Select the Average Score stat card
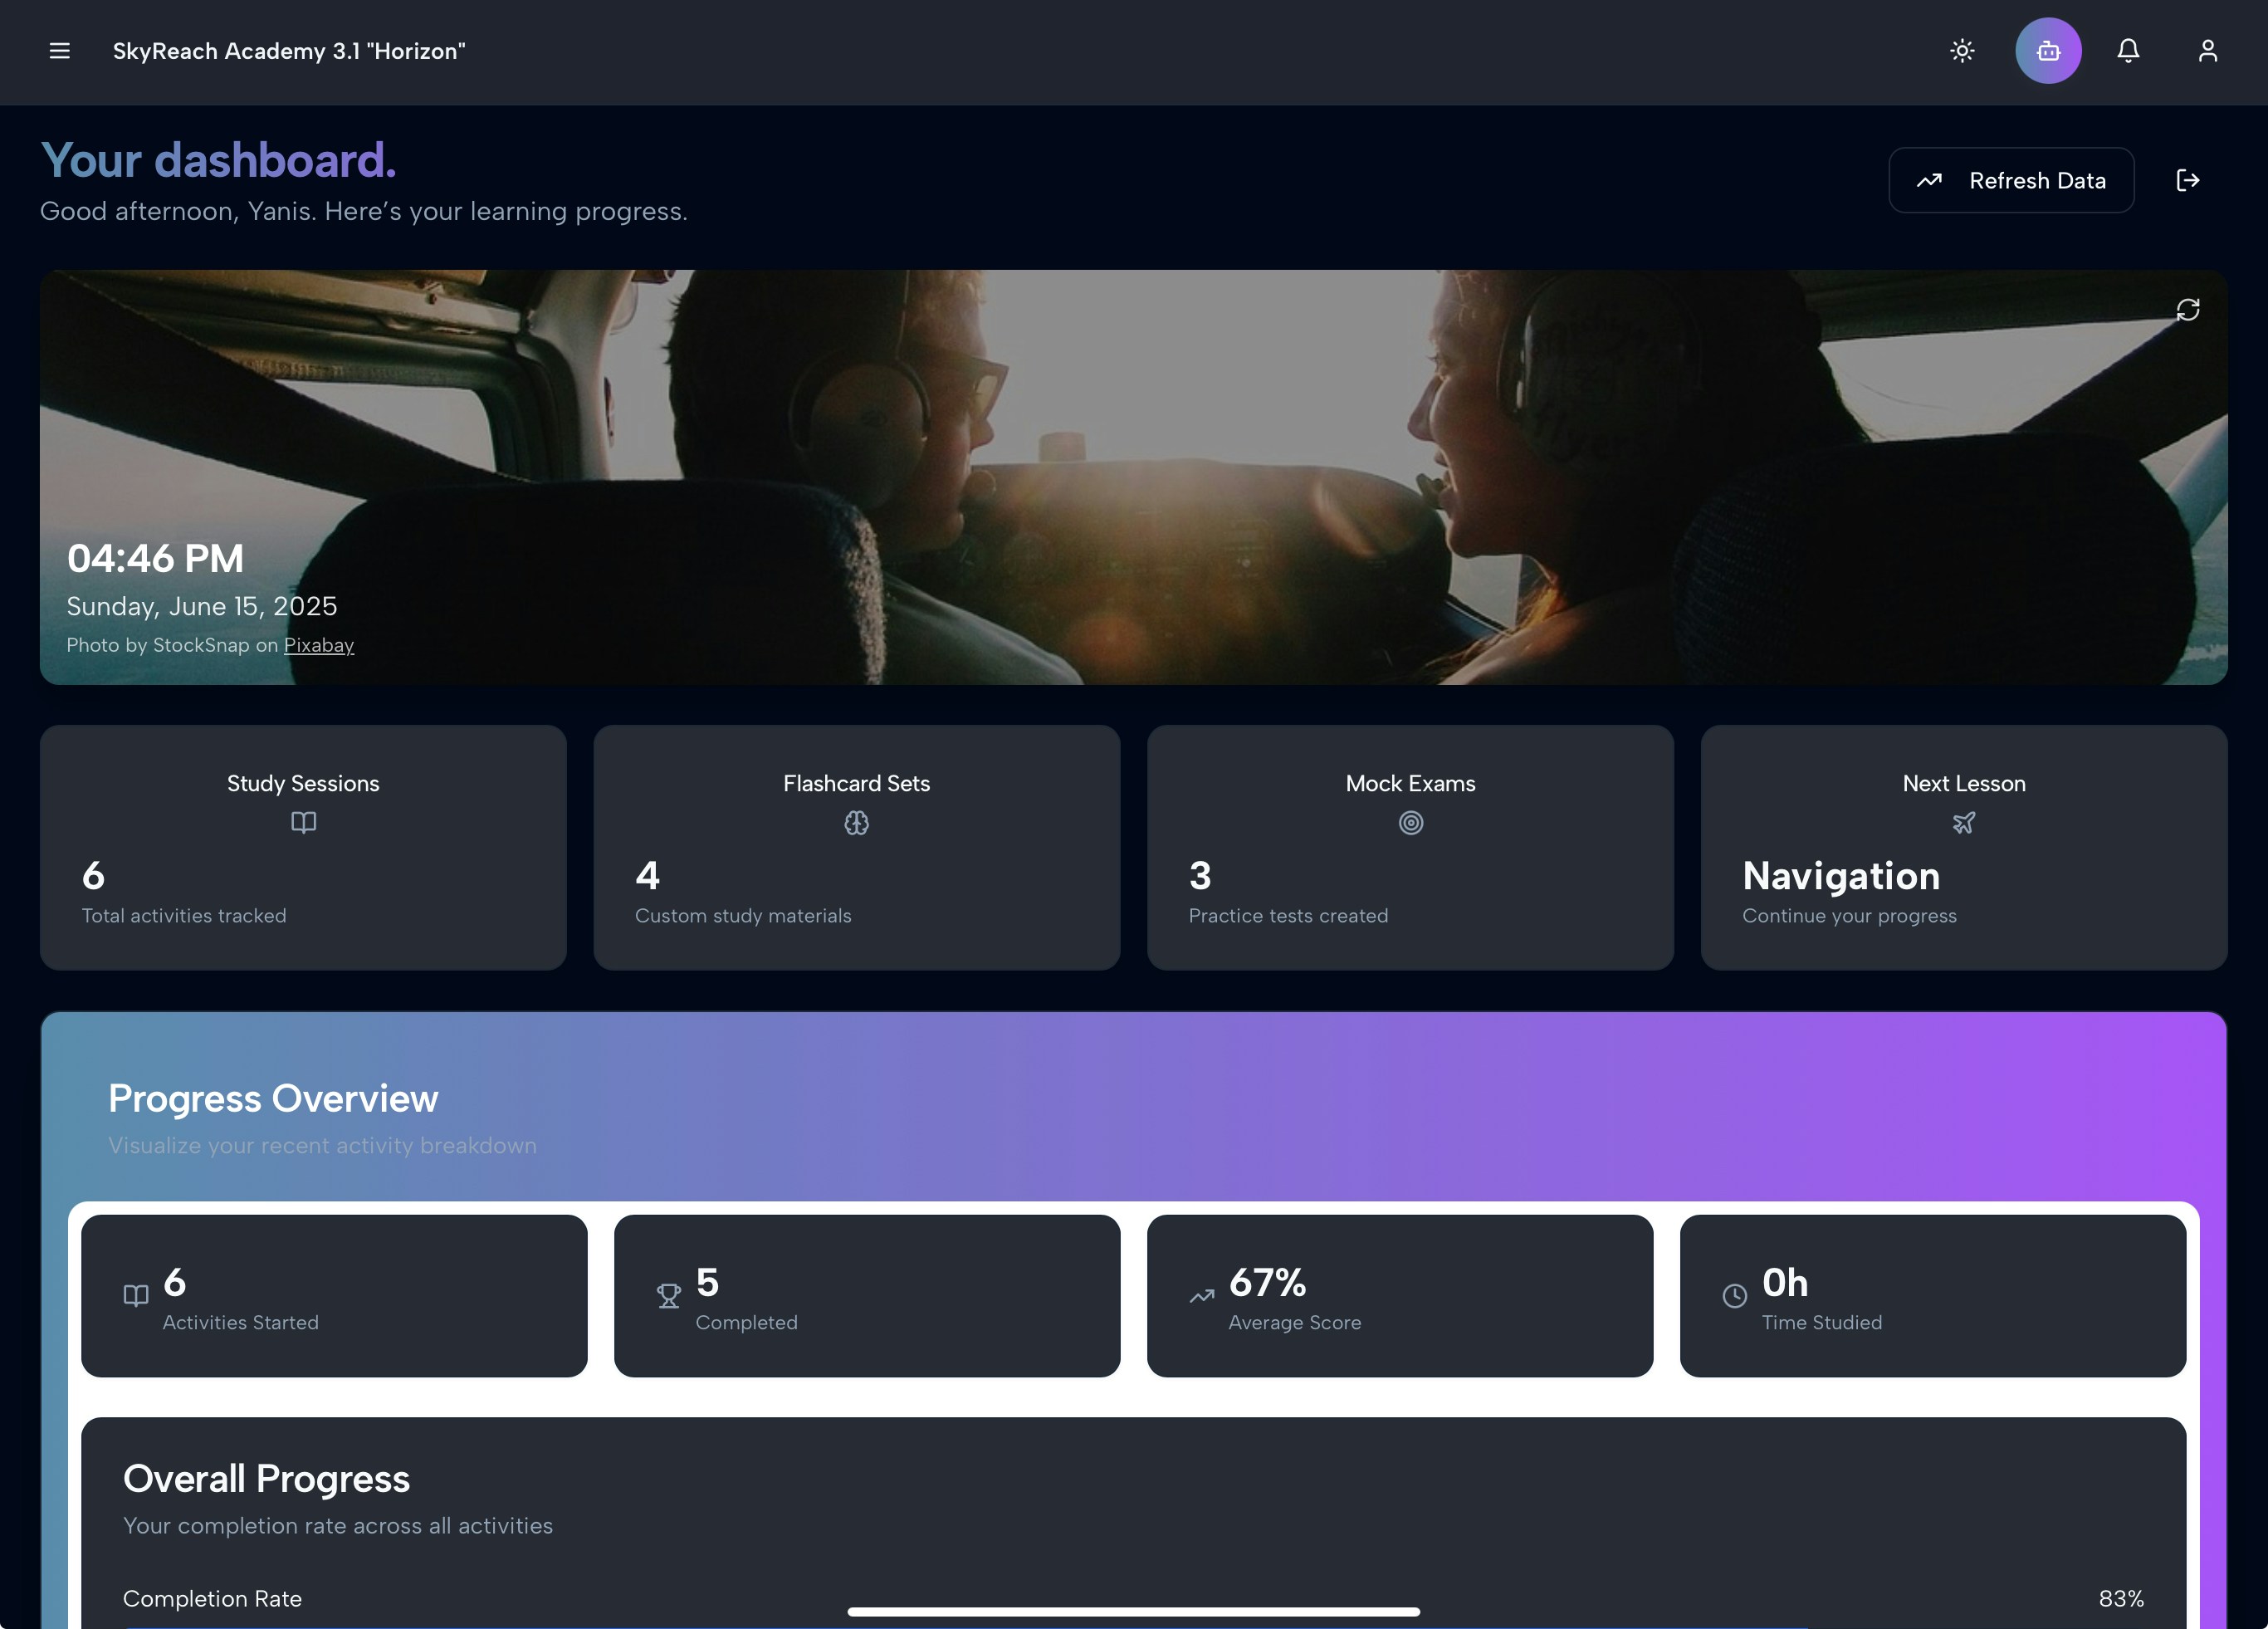The width and height of the screenshot is (2268, 1629). pyautogui.click(x=1400, y=1296)
